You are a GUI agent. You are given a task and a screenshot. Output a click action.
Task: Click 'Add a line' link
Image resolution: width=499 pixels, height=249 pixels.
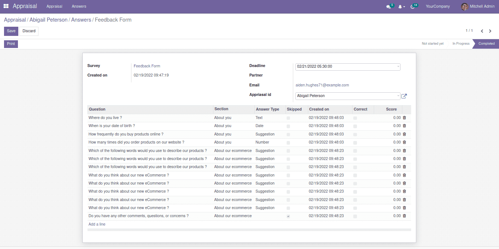click(97, 224)
